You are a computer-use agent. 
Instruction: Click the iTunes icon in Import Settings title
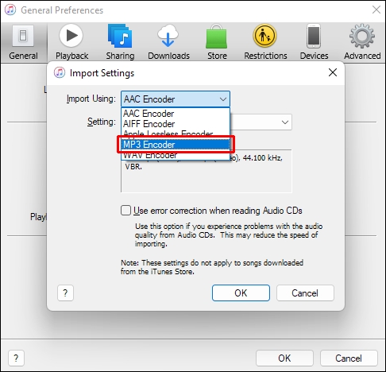coord(60,72)
